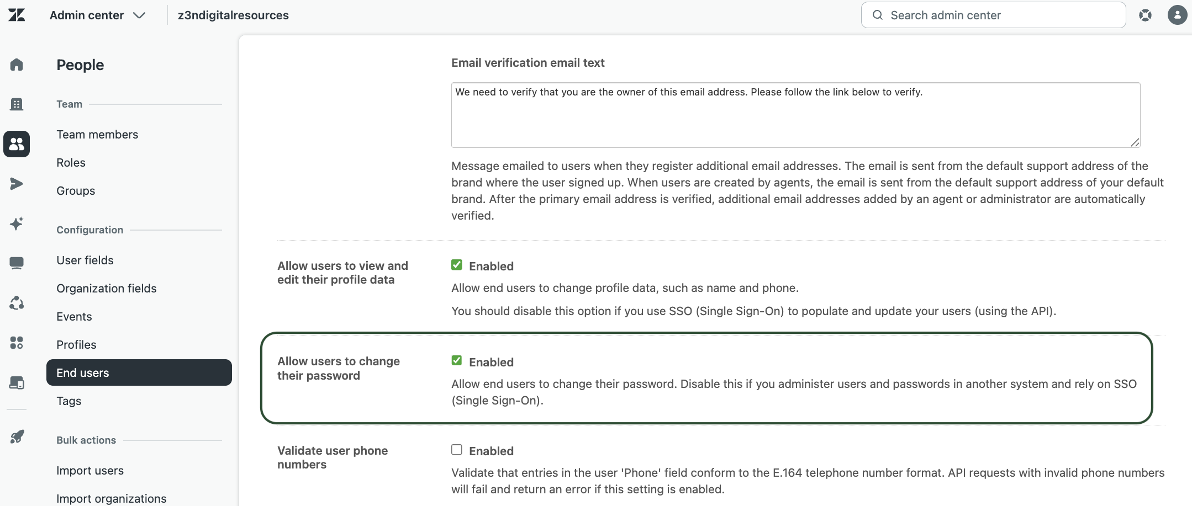
Task: Uncheck Allow users to edit profile data
Action: tap(457, 265)
